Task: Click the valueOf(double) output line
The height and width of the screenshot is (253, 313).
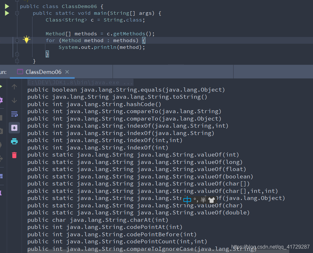Action: (139, 213)
